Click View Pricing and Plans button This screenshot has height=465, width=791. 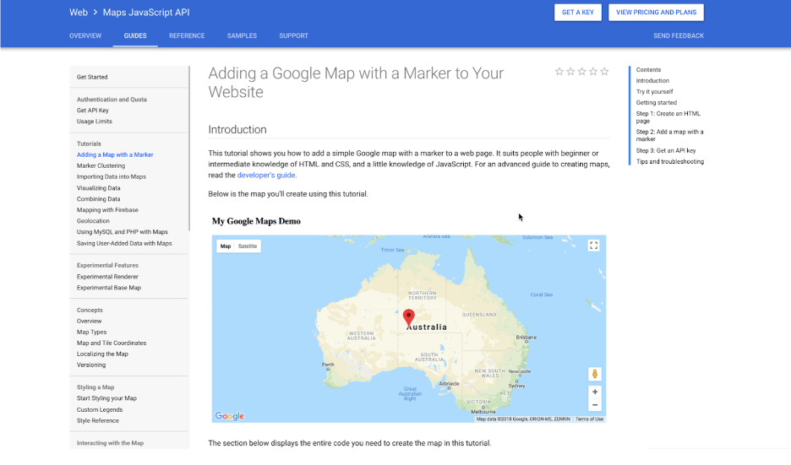(x=656, y=12)
